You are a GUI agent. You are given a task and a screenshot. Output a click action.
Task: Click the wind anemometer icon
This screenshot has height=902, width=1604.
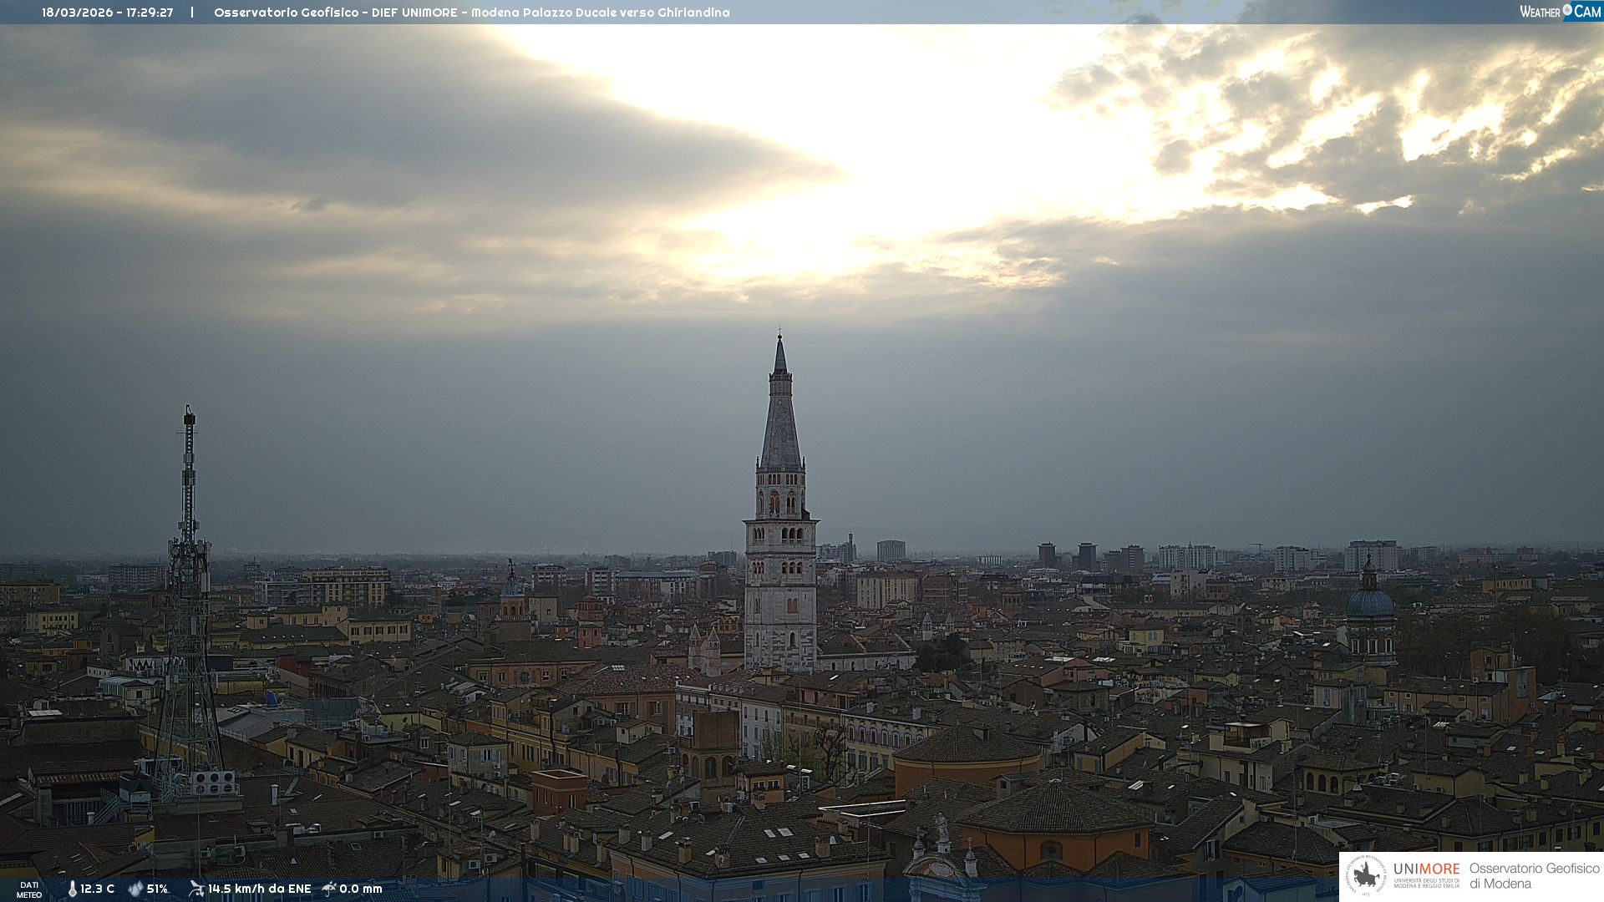point(196,889)
